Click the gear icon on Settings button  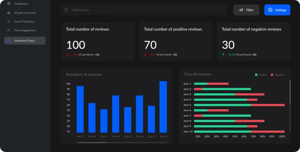pyautogui.click(x=270, y=10)
